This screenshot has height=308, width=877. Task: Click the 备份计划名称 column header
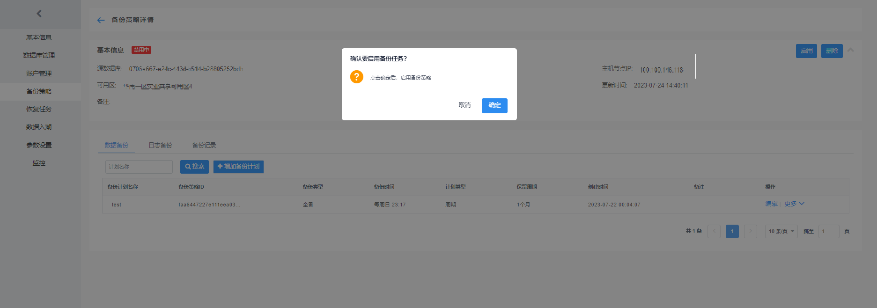pyautogui.click(x=123, y=187)
